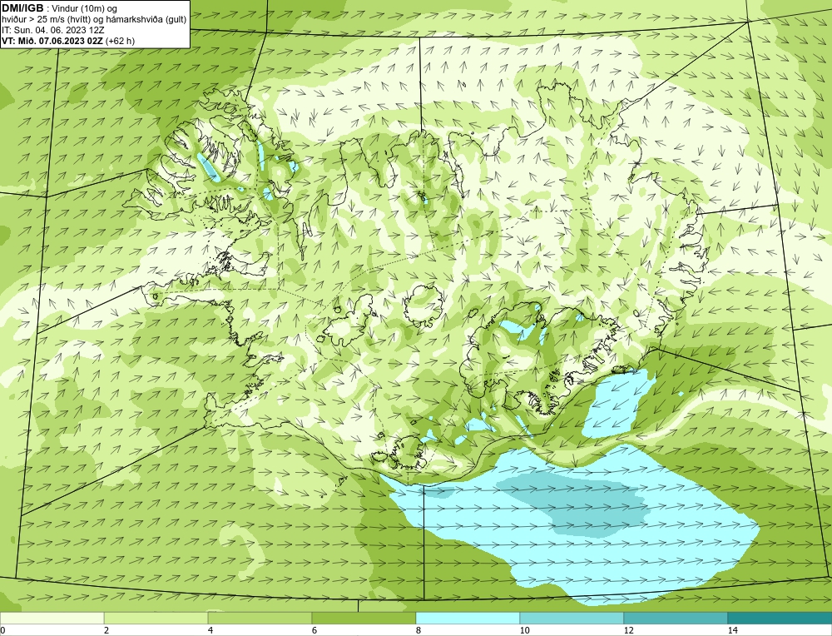
Task: Click the 8–10 m/s light cyan swatch
Action: point(468,619)
